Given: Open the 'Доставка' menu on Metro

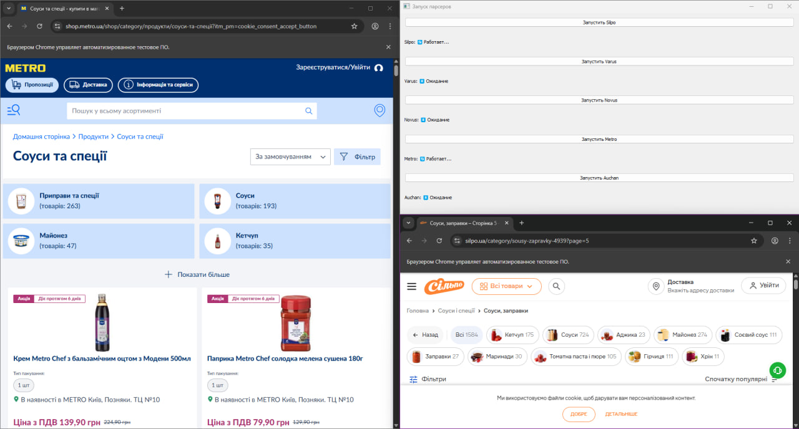Looking at the screenshot, I should pyautogui.click(x=88, y=85).
